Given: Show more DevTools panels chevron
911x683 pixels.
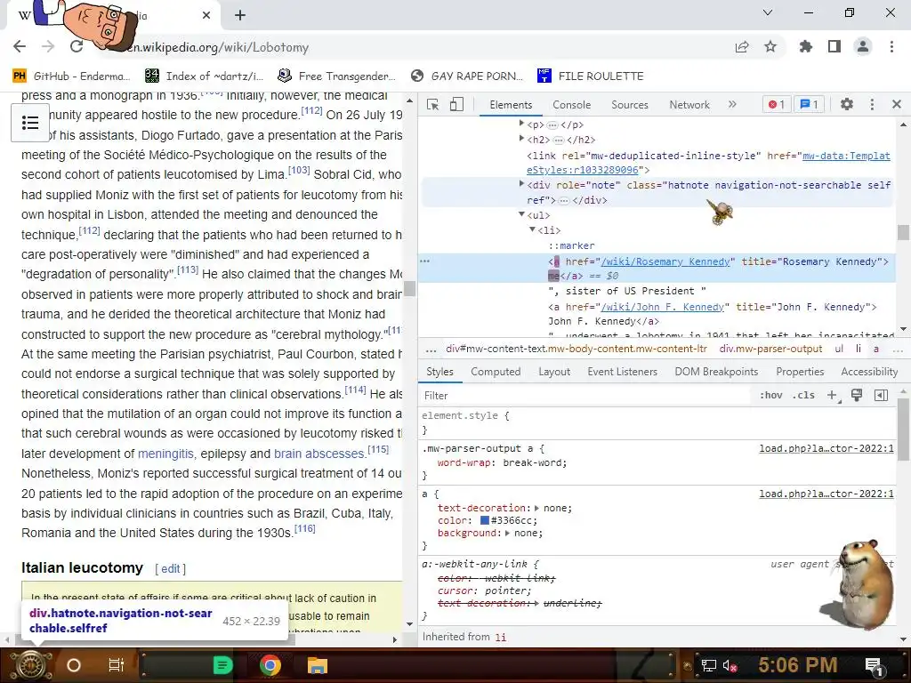Looking at the screenshot, I should click(732, 105).
